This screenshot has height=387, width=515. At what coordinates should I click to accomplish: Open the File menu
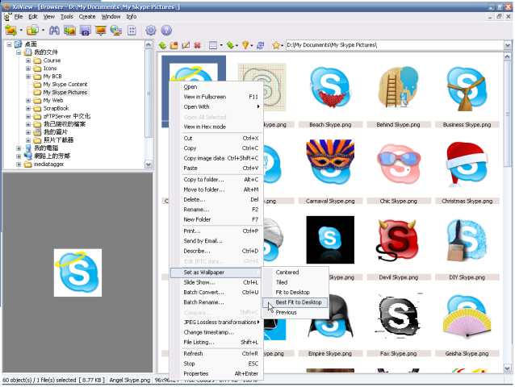[x=19, y=17]
